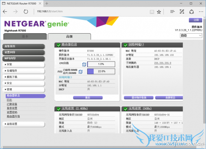Screen dimensions: 206x149
Task: Expand the 高级设置 menu section
Action: click(24, 124)
